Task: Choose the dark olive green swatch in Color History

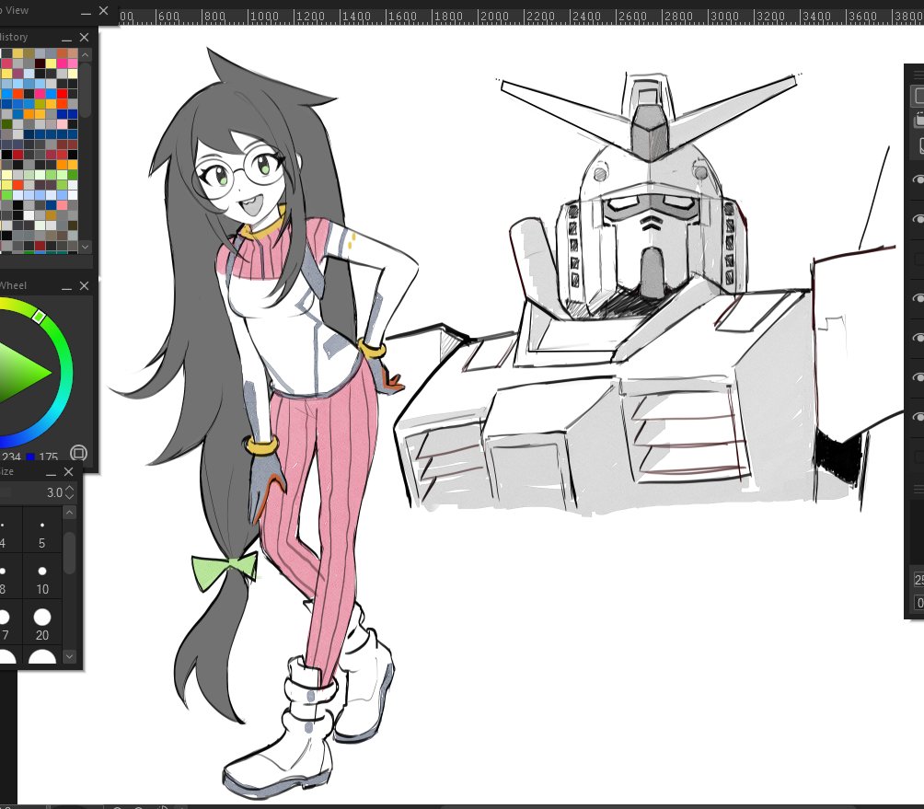Action: (x=6, y=124)
